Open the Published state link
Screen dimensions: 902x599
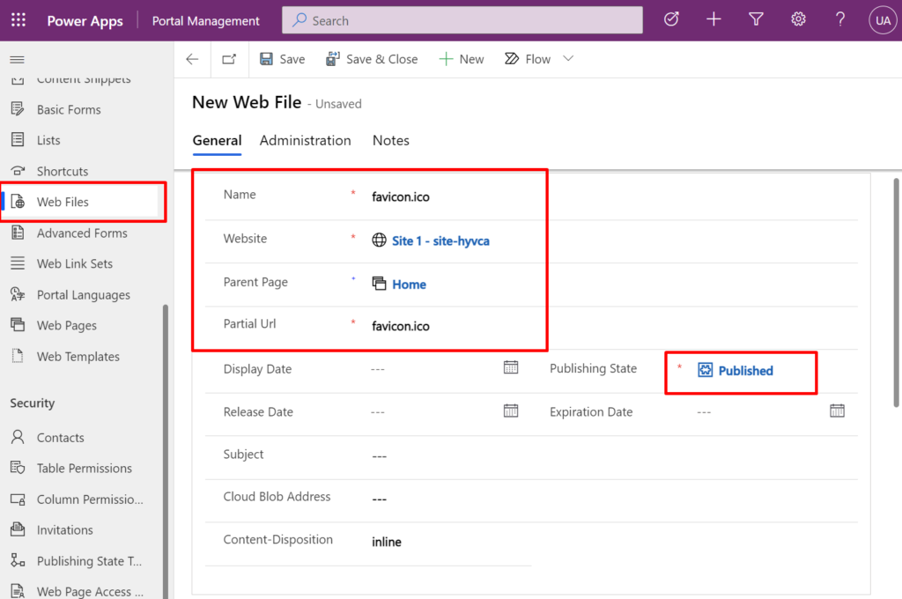pyautogui.click(x=745, y=371)
